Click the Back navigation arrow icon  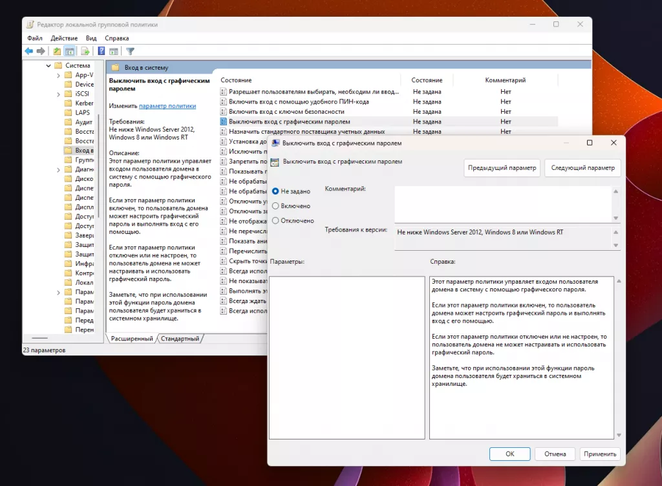click(x=28, y=51)
